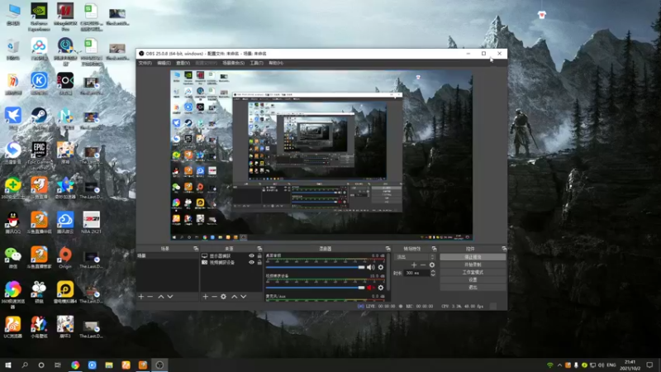Toggle visibility of display capture source
This screenshot has width=661, height=372.
point(252,256)
